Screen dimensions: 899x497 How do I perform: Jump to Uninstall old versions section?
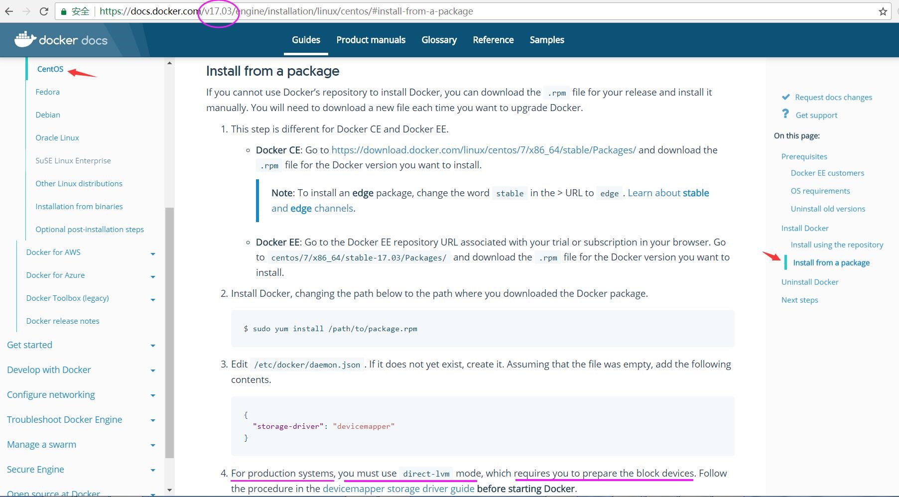click(828, 209)
